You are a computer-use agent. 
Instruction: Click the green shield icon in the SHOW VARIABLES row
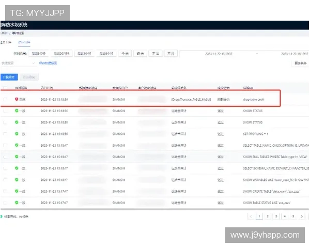coord(17,179)
